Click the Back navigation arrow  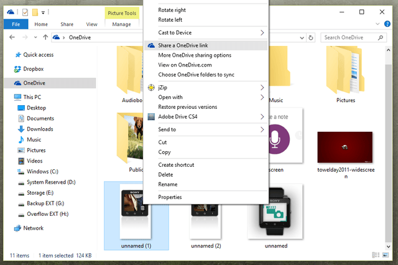(x=12, y=37)
